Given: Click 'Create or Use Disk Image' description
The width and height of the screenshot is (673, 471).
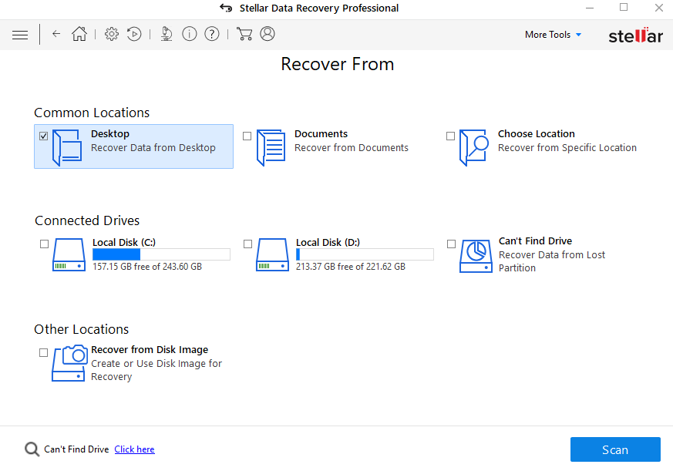Looking at the screenshot, I should 156,370.
